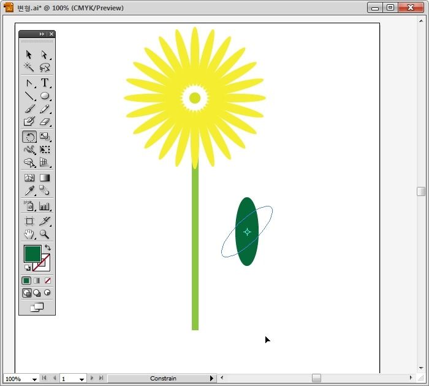Image resolution: width=429 pixels, height=386 pixels.
Task: Select the Eraser tool
Action: pyautogui.click(x=44, y=121)
